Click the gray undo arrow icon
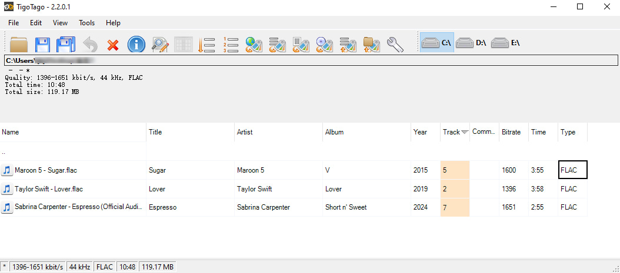Screen dimensions: 620x273 click(x=90, y=44)
